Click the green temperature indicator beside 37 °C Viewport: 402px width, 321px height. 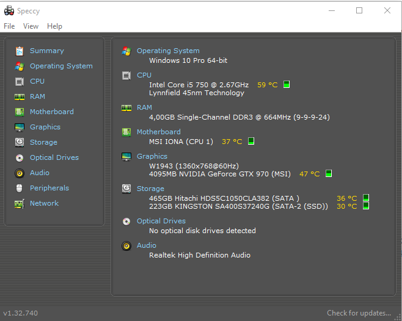(251, 141)
